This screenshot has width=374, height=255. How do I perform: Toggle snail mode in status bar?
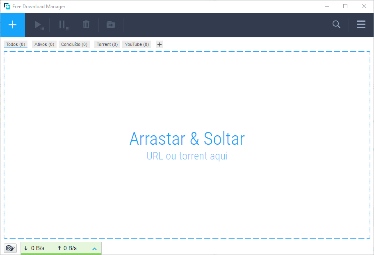[x=10, y=248]
